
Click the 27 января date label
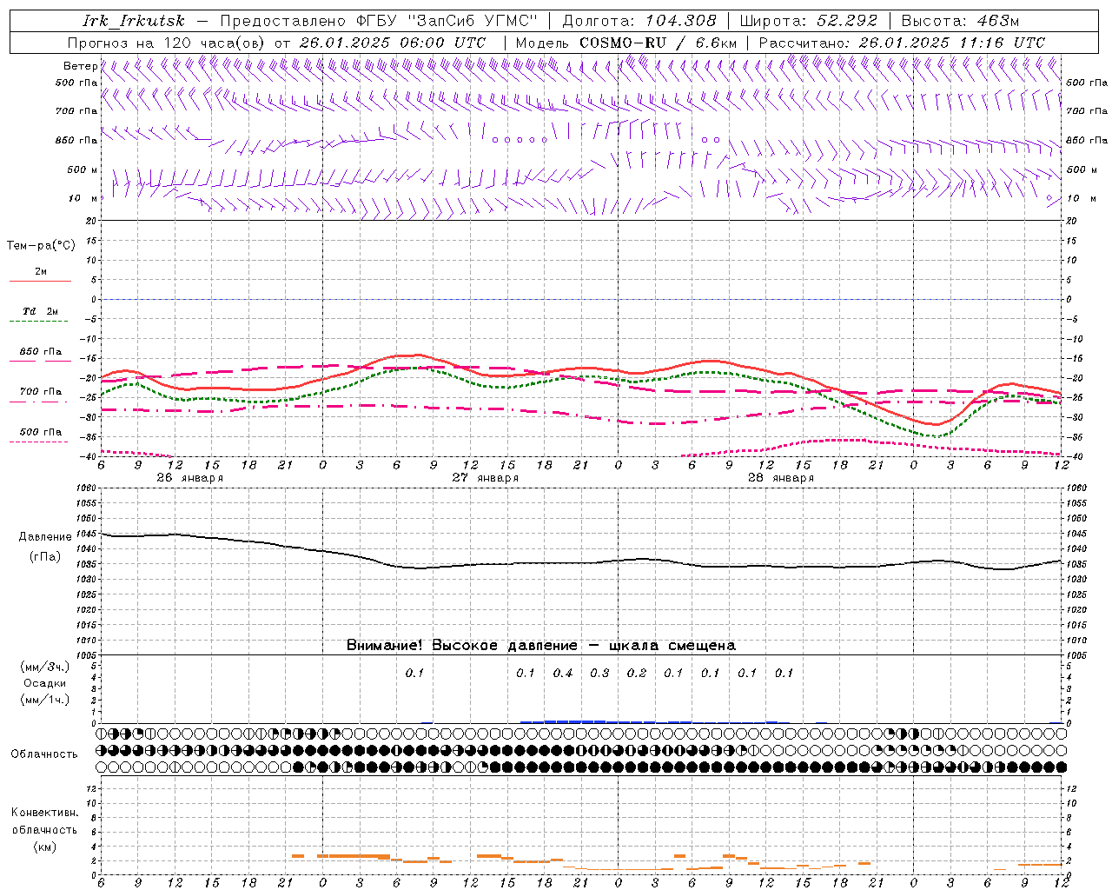[485, 478]
